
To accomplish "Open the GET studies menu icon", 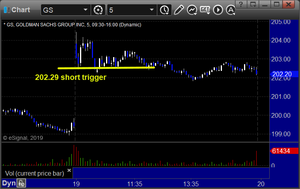I will (205, 10).
